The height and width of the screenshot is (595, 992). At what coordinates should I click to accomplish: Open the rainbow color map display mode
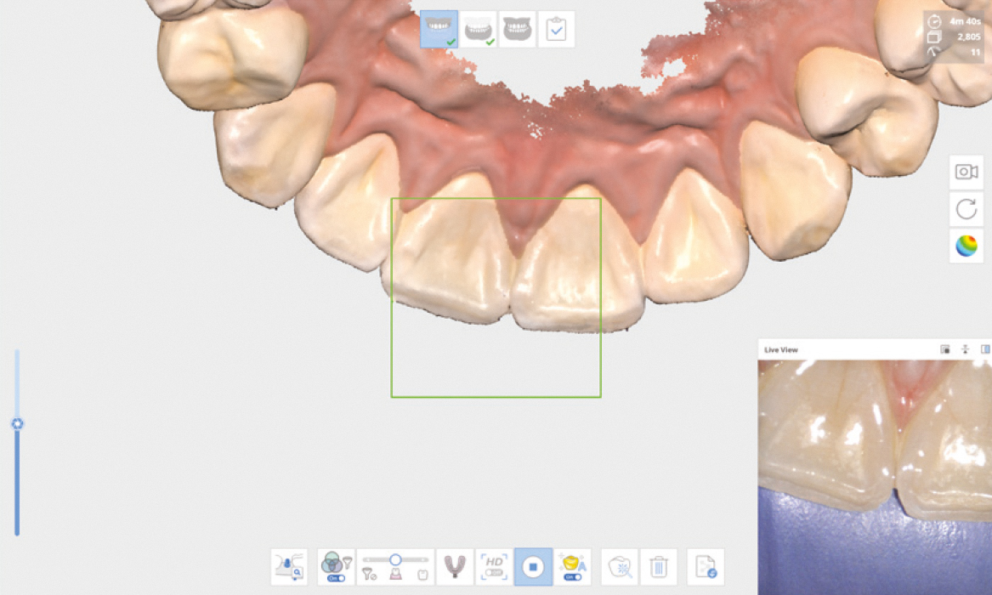pyautogui.click(x=966, y=246)
